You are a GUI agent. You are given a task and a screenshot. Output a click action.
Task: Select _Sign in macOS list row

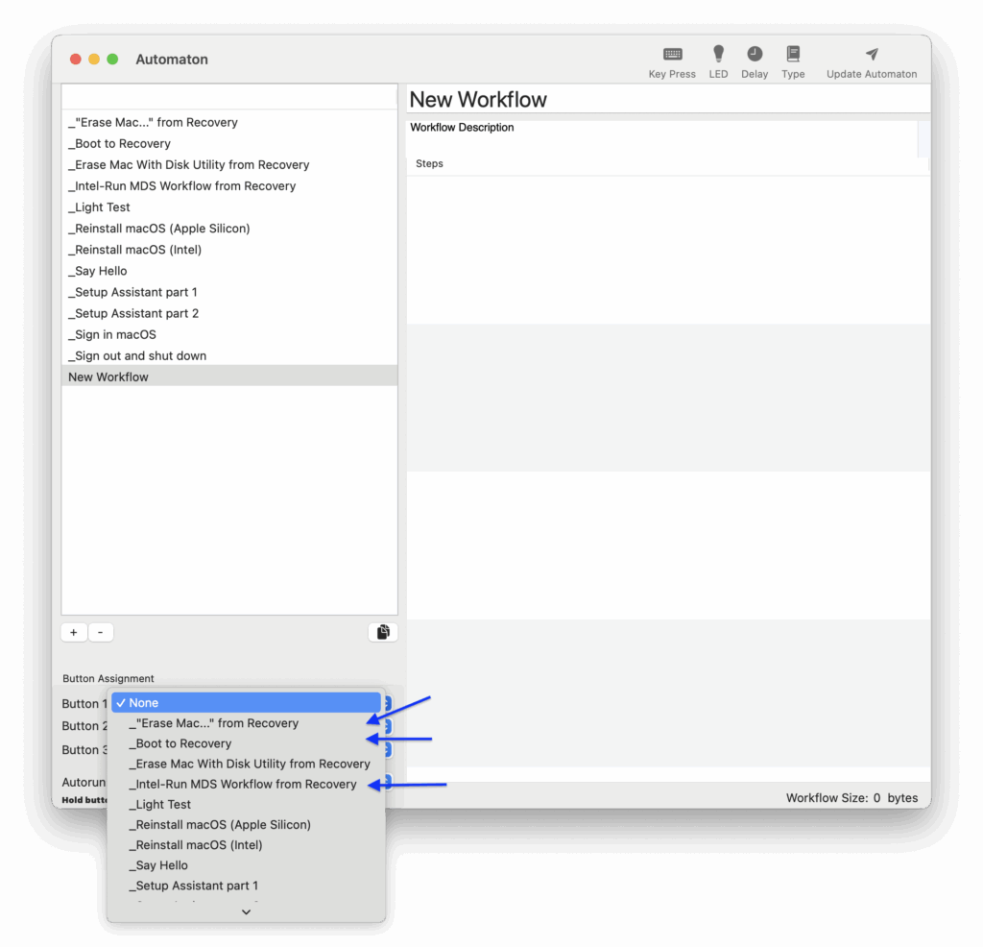[x=229, y=335]
